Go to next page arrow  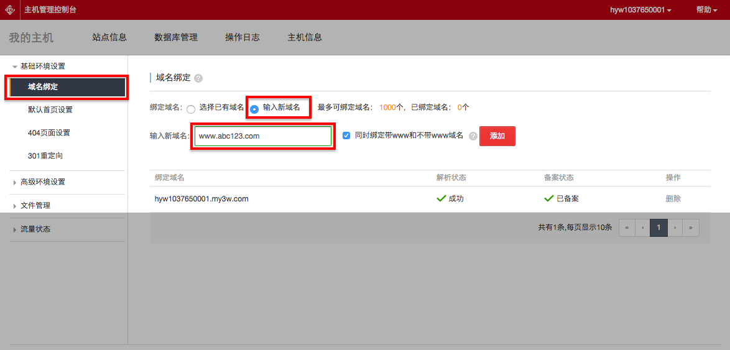675,228
